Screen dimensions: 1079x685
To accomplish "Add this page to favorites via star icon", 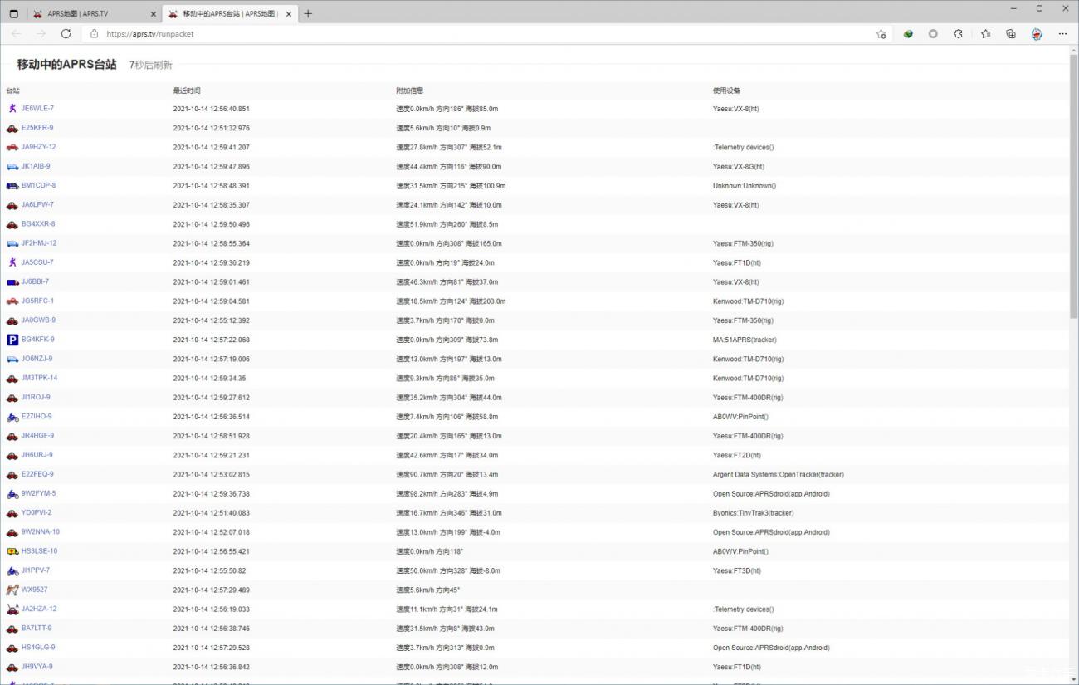I will [881, 34].
